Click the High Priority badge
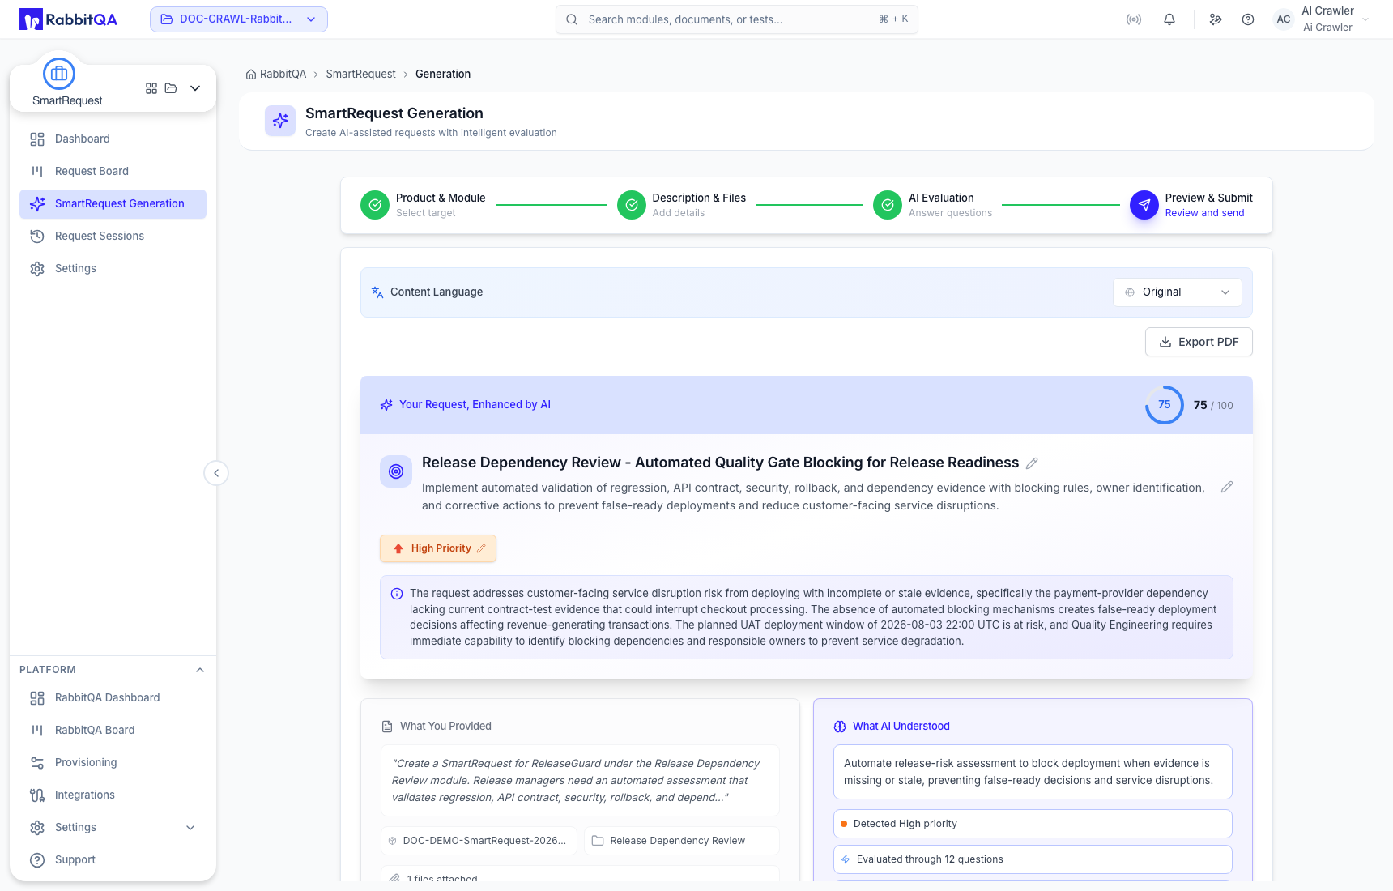The height and width of the screenshot is (891, 1393). 438,548
